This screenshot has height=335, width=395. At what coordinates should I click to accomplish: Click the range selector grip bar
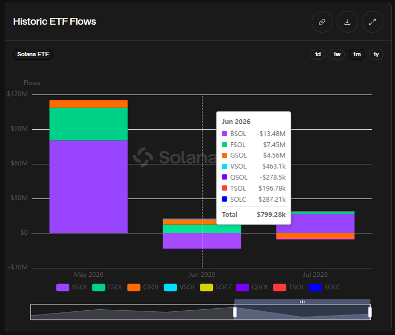pyautogui.click(x=302, y=302)
